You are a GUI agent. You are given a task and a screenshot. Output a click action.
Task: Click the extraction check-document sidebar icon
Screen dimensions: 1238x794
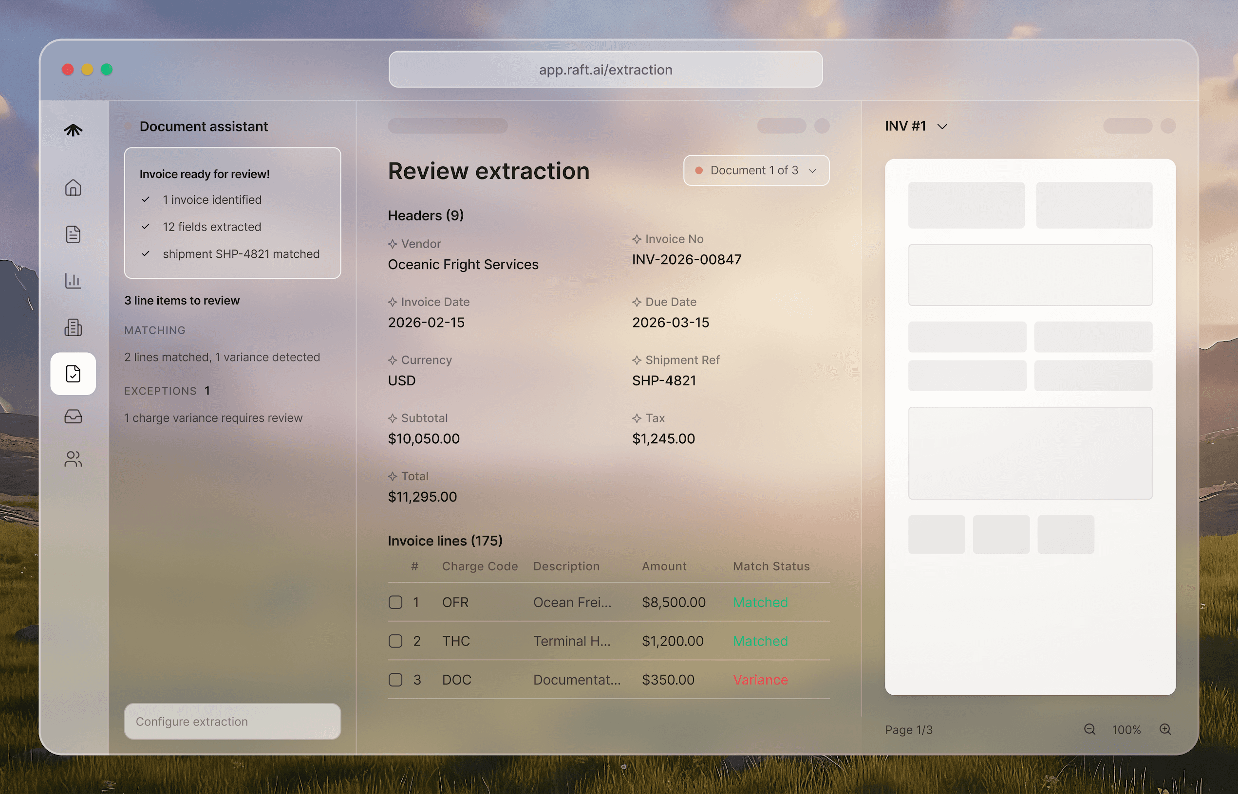tap(73, 374)
